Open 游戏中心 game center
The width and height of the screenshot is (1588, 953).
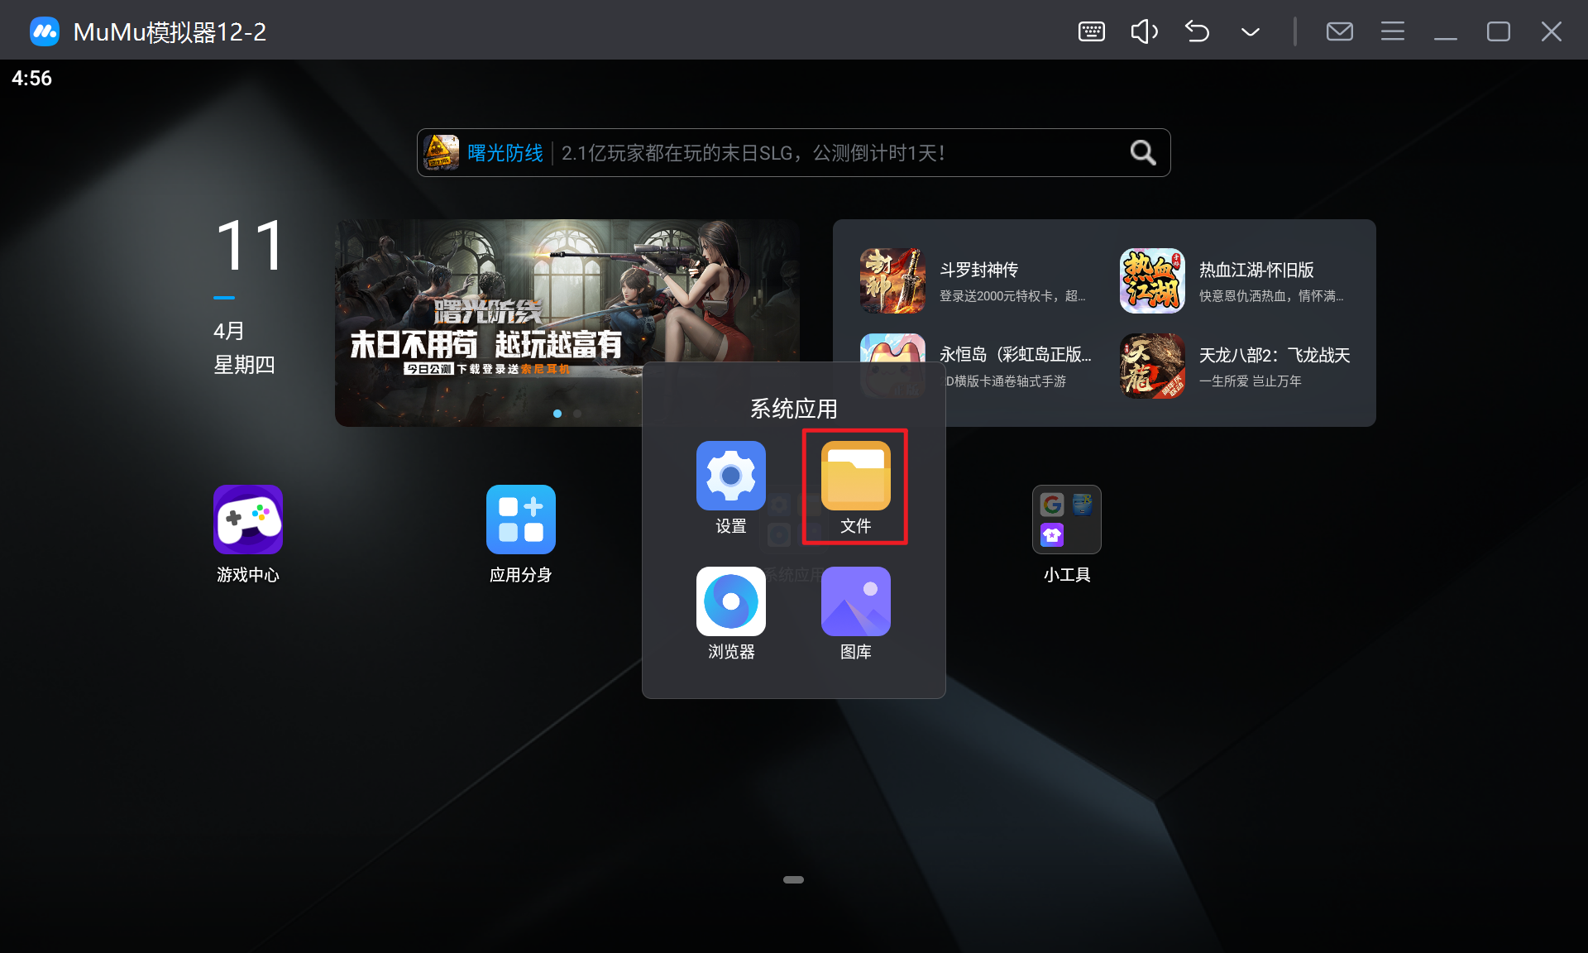point(247,520)
